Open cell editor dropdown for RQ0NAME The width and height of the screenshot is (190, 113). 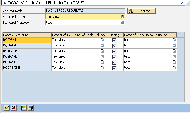click(102, 45)
